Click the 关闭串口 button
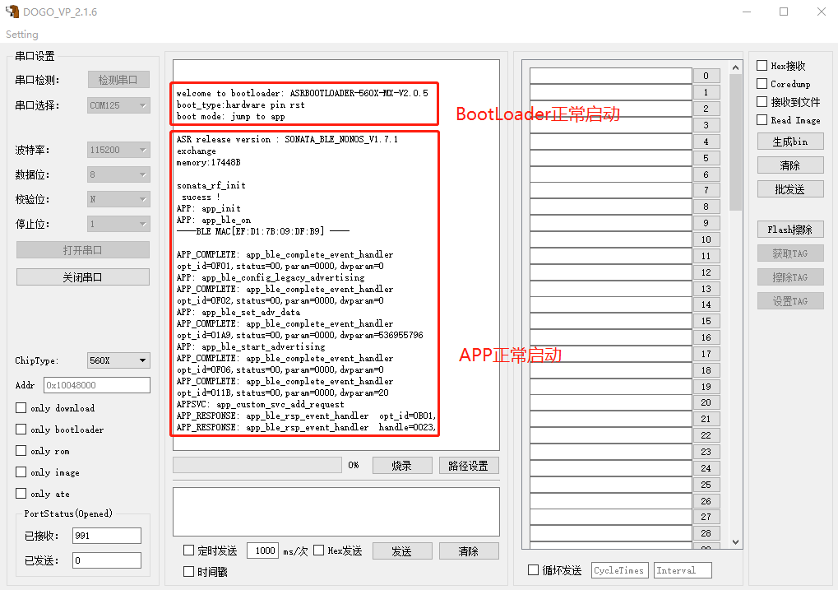The width and height of the screenshot is (838, 590). coord(83,277)
